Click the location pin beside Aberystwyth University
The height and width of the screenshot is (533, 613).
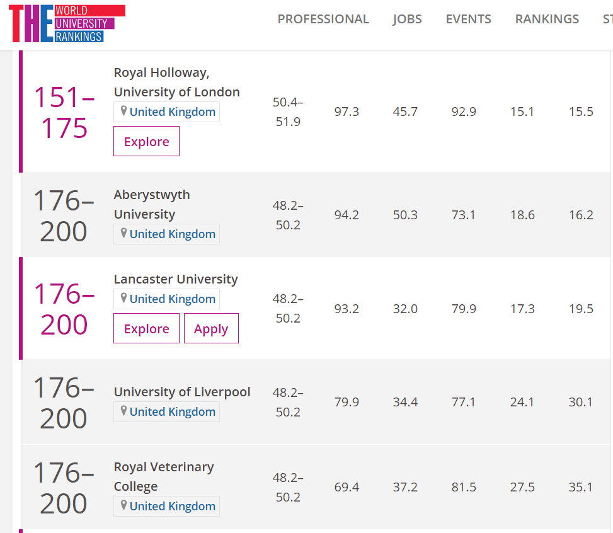click(123, 233)
